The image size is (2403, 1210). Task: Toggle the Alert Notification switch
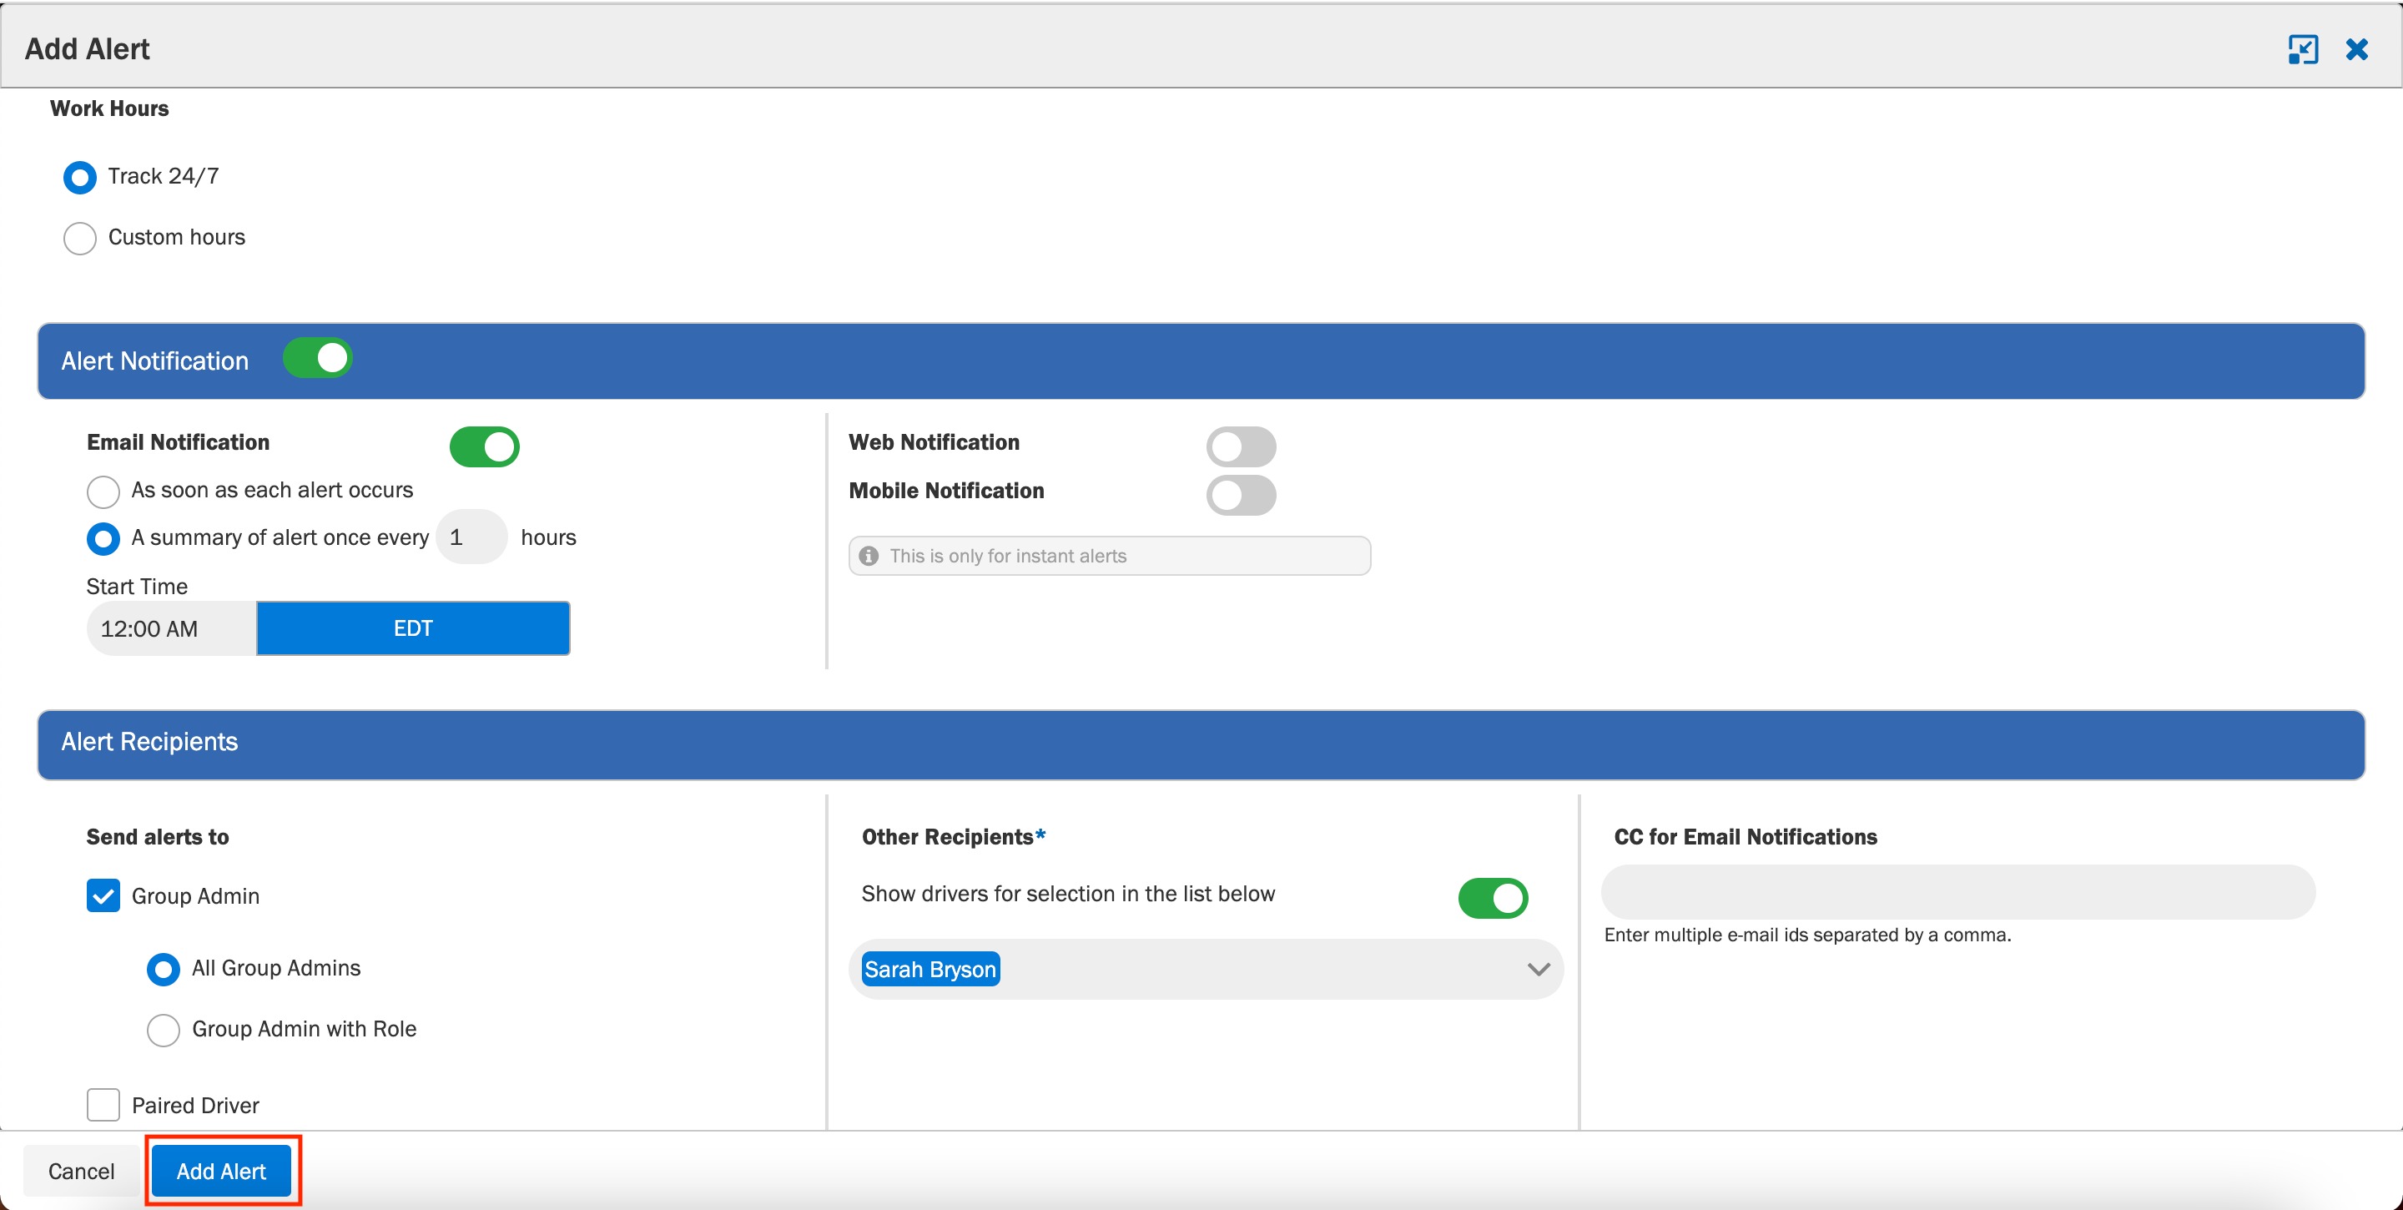point(317,358)
